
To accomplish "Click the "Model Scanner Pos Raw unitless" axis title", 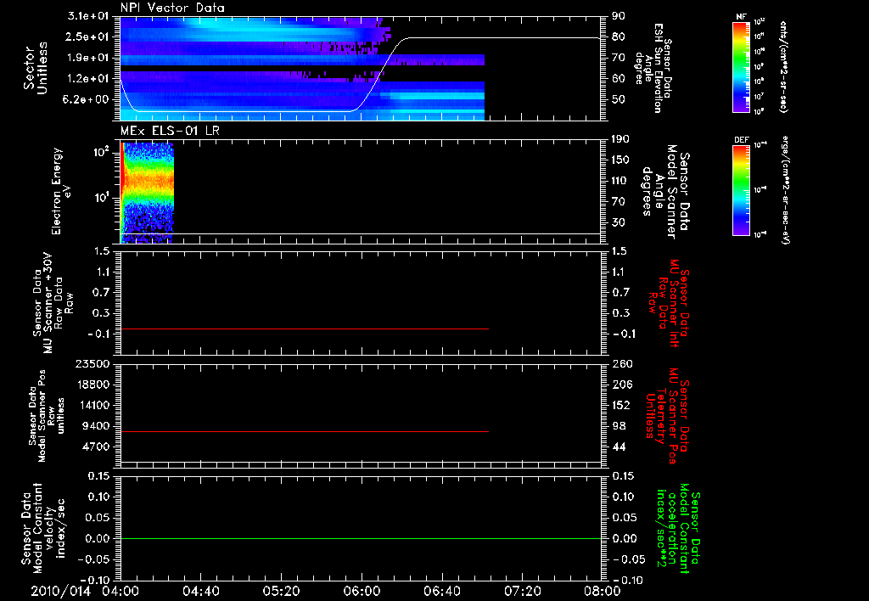I will 48,416.
